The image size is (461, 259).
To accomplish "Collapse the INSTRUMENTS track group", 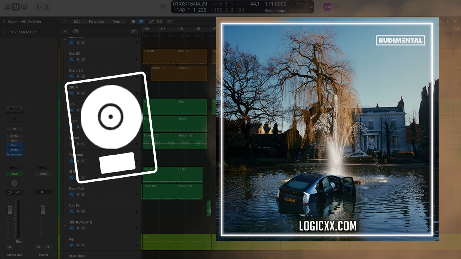I will click(65, 225).
